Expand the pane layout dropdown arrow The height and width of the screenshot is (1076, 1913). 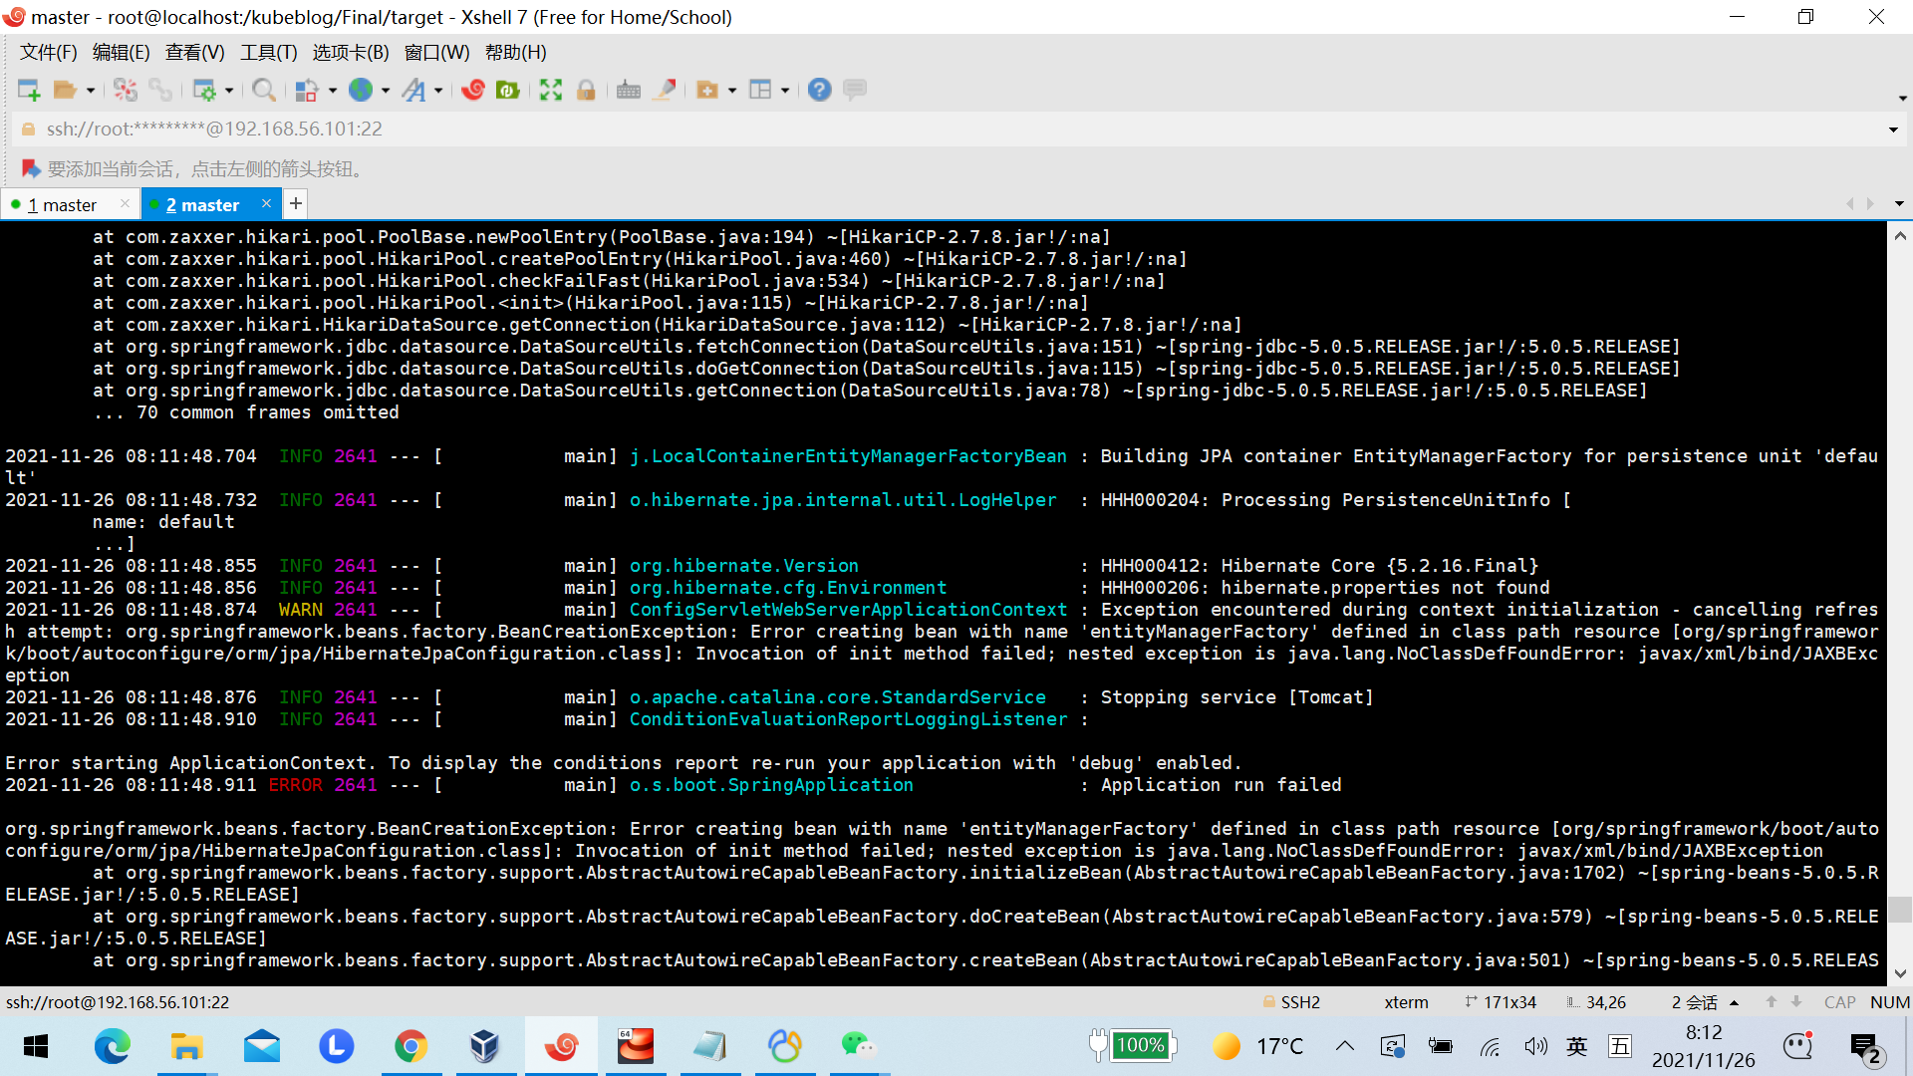785,91
